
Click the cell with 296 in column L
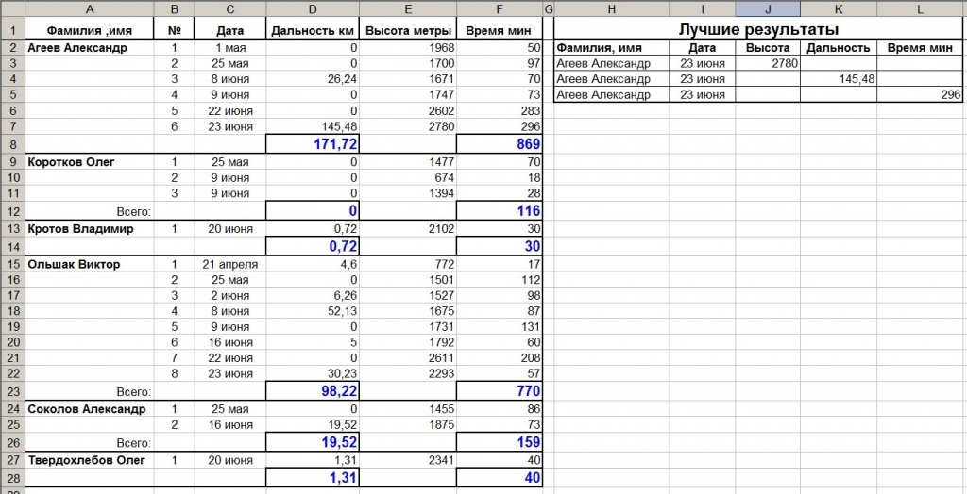(x=920, y=94)
